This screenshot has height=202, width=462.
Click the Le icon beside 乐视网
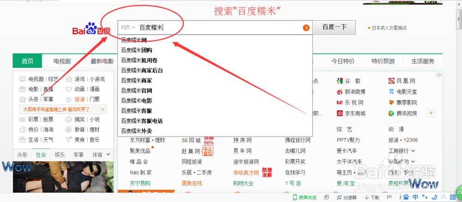340,103
